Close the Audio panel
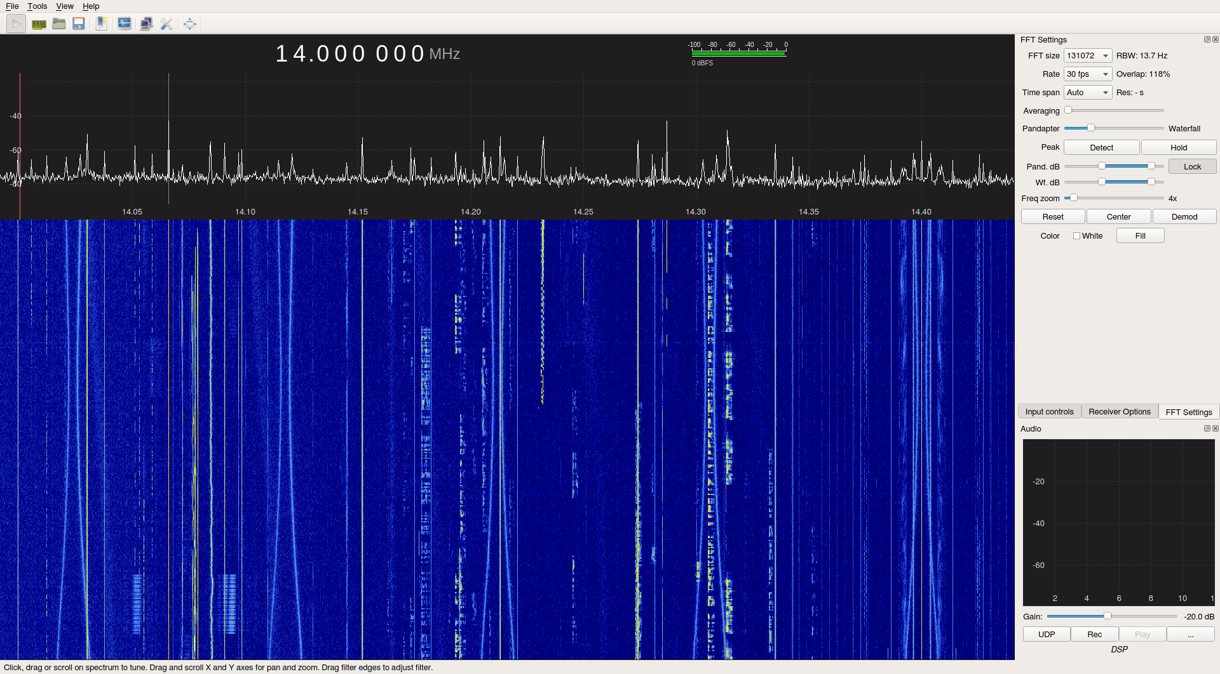 [x=1215, y=428]
